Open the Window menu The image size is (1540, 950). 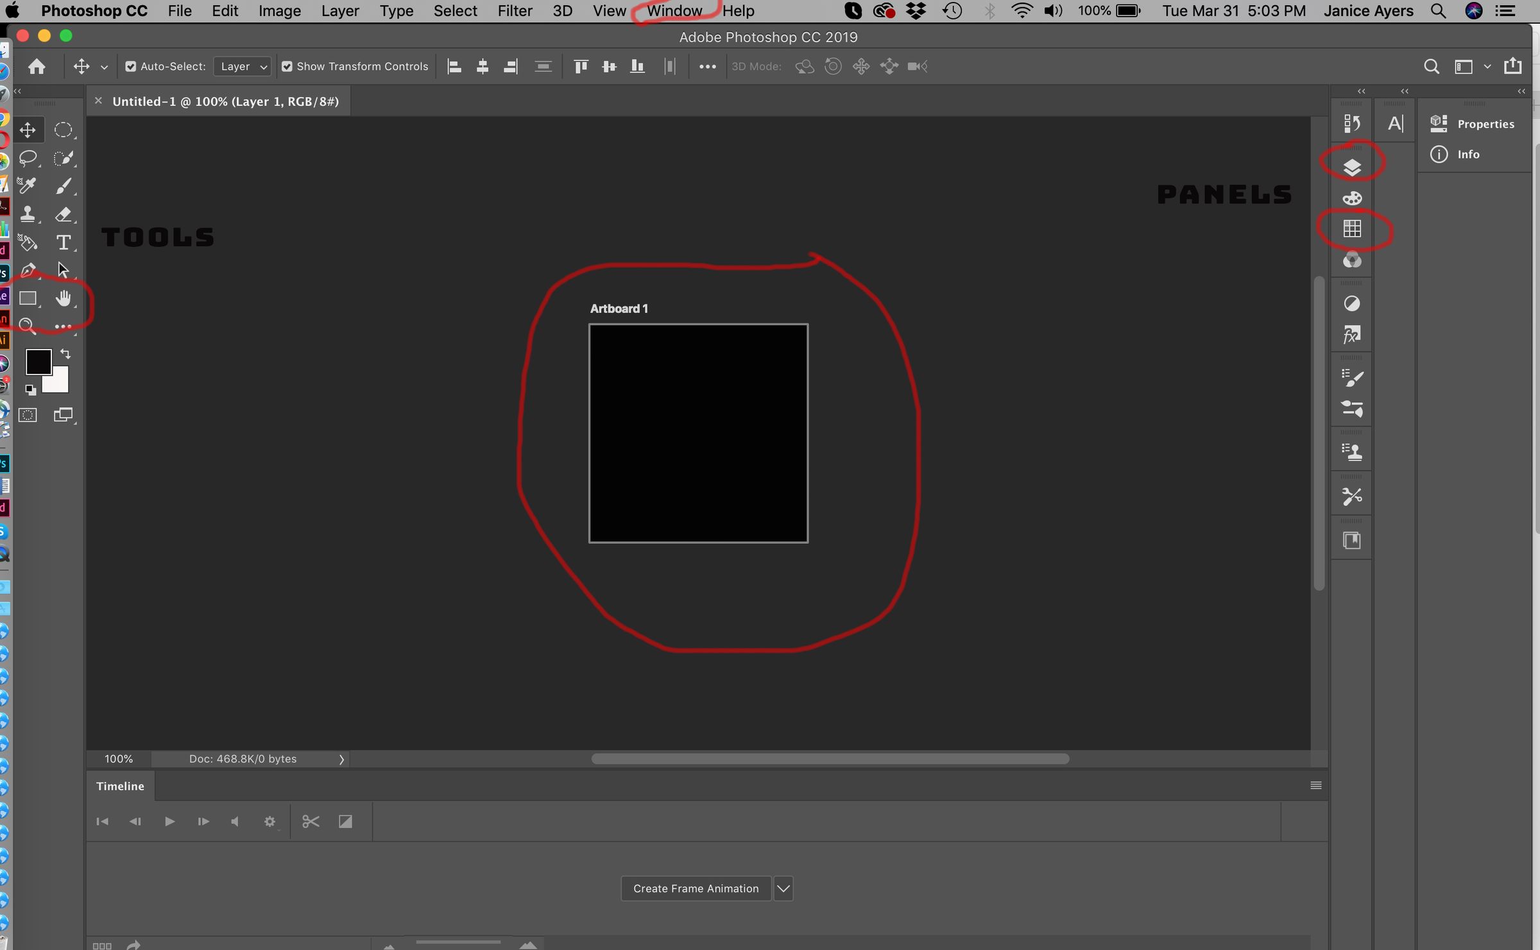pos(674,11)
